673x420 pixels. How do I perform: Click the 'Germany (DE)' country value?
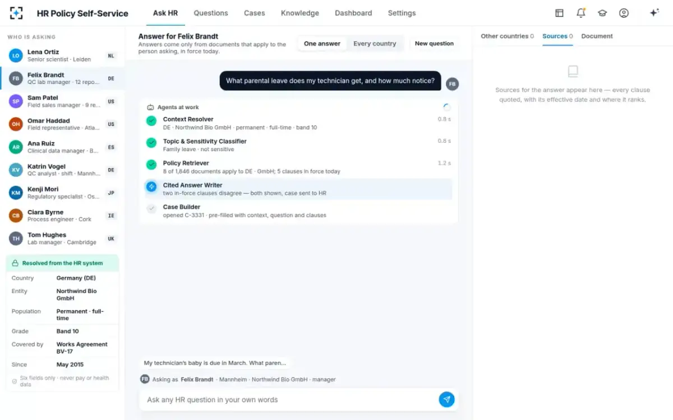(x=76, y=278)
